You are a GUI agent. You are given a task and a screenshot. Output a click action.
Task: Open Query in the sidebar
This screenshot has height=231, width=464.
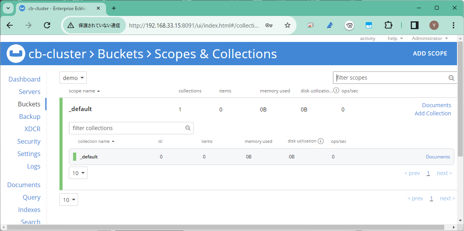click(31, 197)
